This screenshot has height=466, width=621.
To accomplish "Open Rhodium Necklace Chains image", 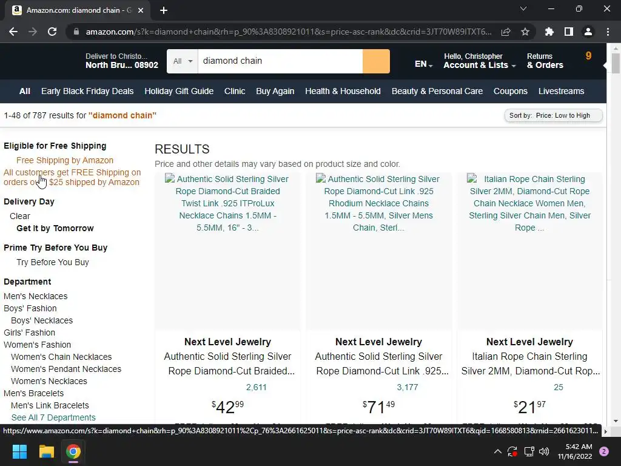I will point(378,251).
